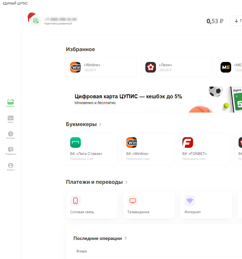Image resolution: width=242 pixels, height=259 pixels.
Task: Click the МБ logo in Избранное
Action: [226, 67]
